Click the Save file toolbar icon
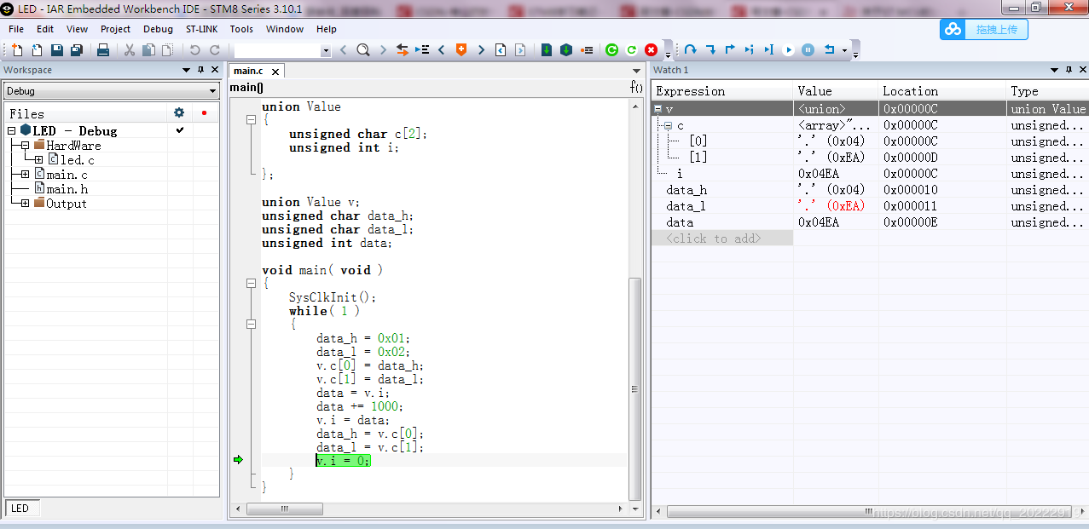 (56, 50)
